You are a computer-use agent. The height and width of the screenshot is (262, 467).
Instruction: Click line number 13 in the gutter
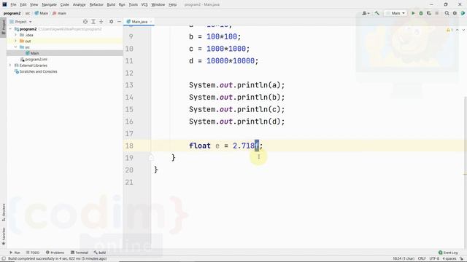coord(129,85)
